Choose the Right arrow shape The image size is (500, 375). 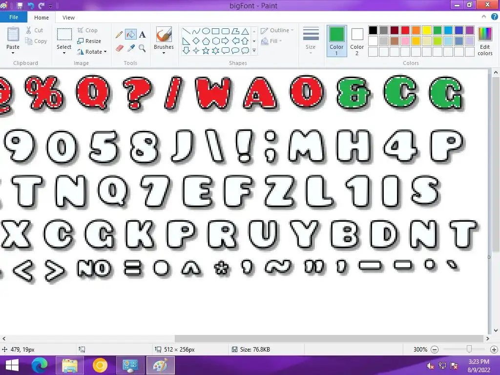pyautogui.click(x=226, y=41)
